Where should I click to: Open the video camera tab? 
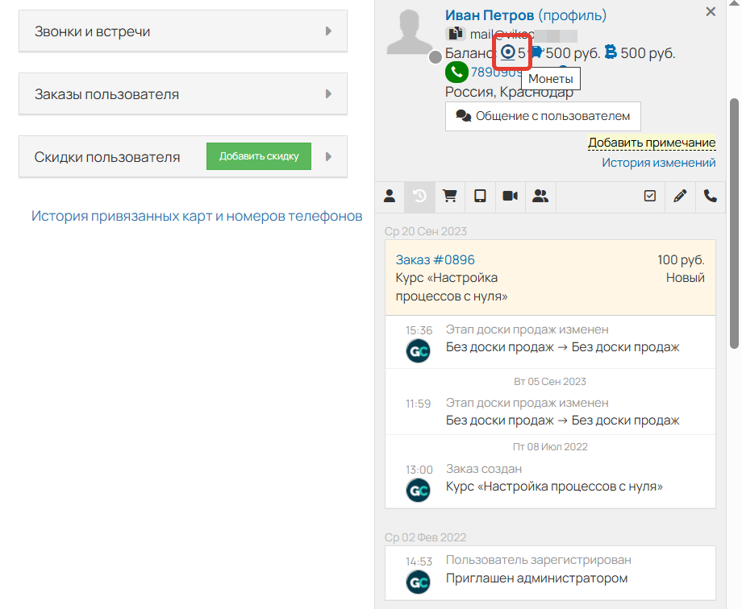509,196
